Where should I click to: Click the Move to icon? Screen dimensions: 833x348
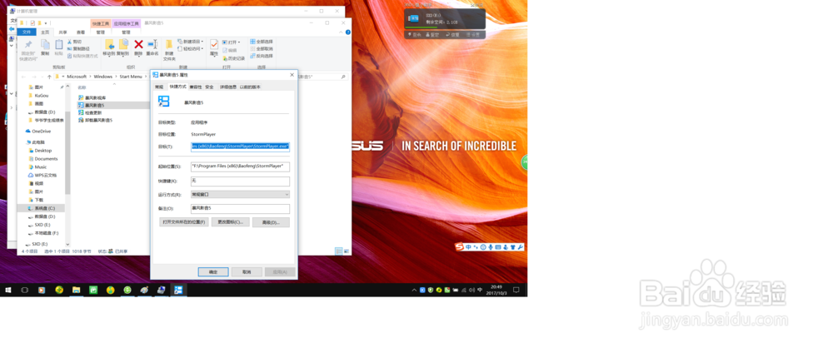(x=109, y=45)
